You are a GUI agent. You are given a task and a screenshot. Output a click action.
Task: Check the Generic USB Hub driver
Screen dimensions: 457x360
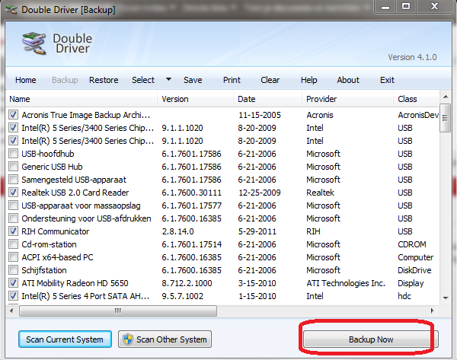(14, 167)
